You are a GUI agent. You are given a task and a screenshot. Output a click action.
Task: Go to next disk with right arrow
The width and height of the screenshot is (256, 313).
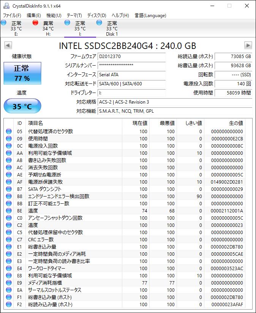(x=248, y=46)
